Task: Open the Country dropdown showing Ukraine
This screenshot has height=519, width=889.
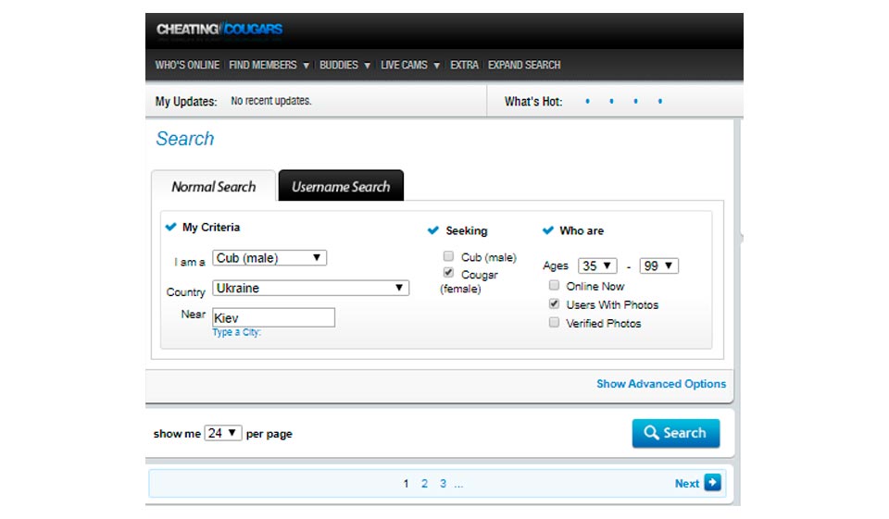Action: tap(310, 288)
